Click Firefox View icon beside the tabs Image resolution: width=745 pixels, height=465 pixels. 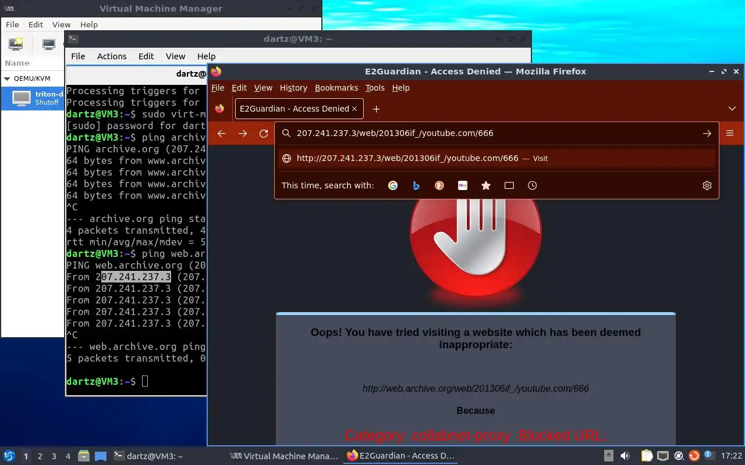tap(219, 109)
